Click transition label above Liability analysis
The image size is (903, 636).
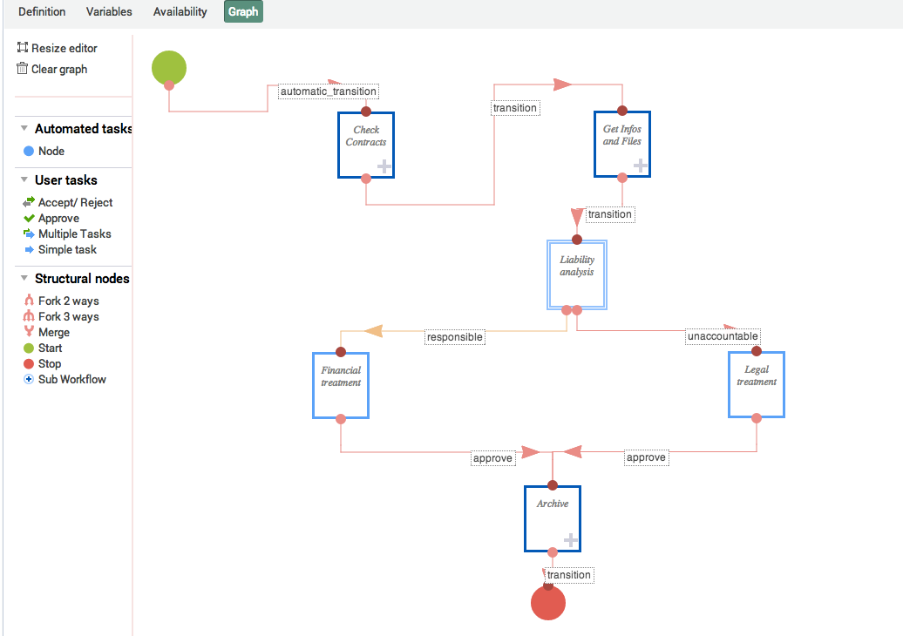(x=609, y=214)
